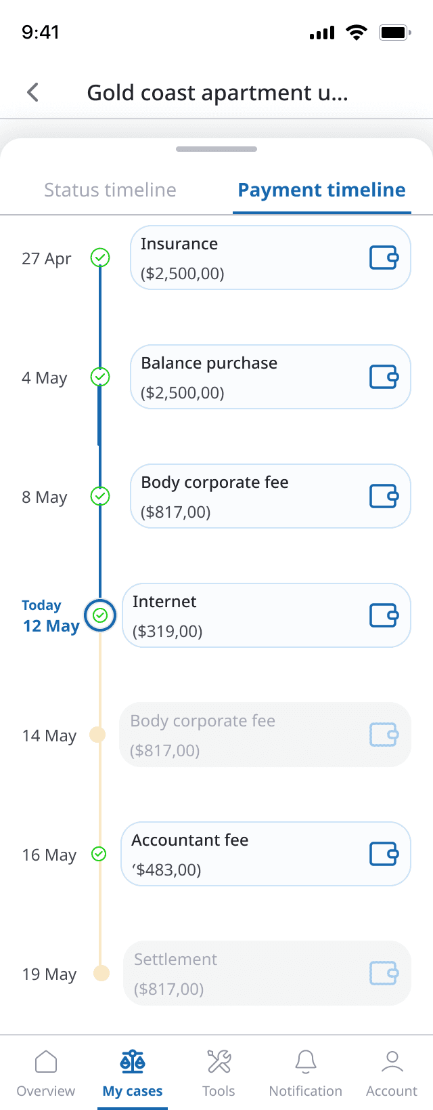
Task: Tap the sheet drag handle bar
Action: pos(216,149)
